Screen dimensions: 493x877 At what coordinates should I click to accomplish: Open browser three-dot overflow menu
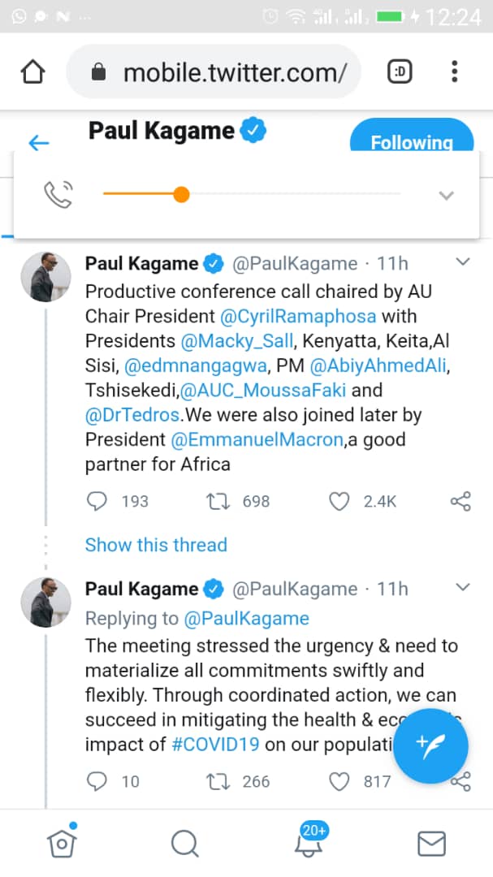(455, 73)
